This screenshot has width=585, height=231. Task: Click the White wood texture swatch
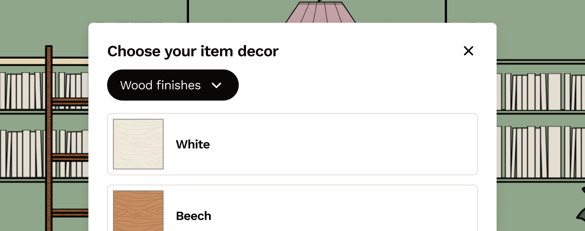138,144
